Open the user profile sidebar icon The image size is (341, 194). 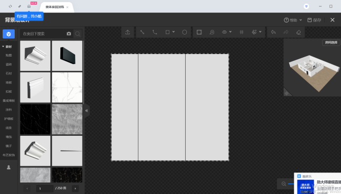pos(9,167)
